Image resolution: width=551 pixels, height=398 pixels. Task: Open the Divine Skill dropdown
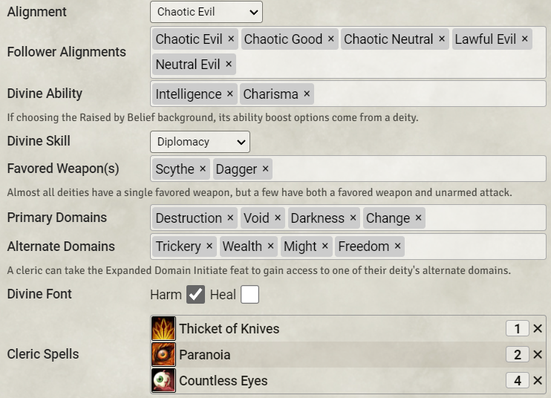click(x=200, y=142)
